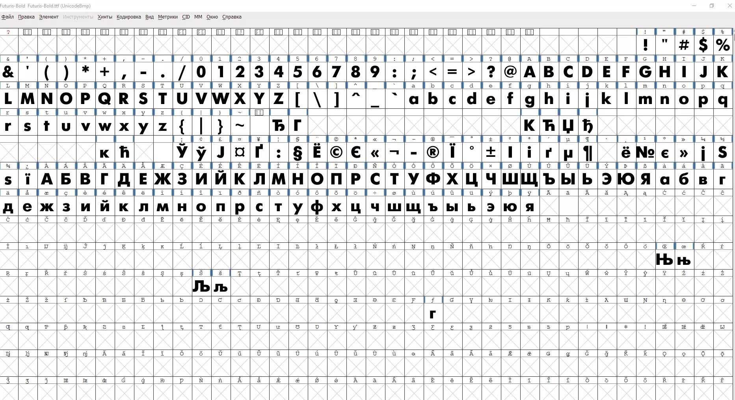Open the Окно menu
The width and height of the screenshot is (735, 400).
(x=212, y=17)
